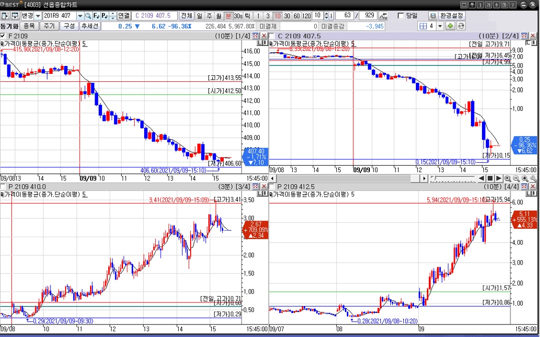Click the 가 font icon in title bar

coord(488,5)
